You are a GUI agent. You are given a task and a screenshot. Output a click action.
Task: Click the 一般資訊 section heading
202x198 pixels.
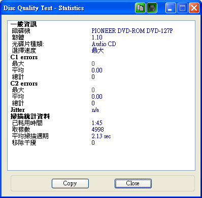(23, 24)
